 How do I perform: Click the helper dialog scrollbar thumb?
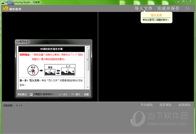(x=88, y=60)
